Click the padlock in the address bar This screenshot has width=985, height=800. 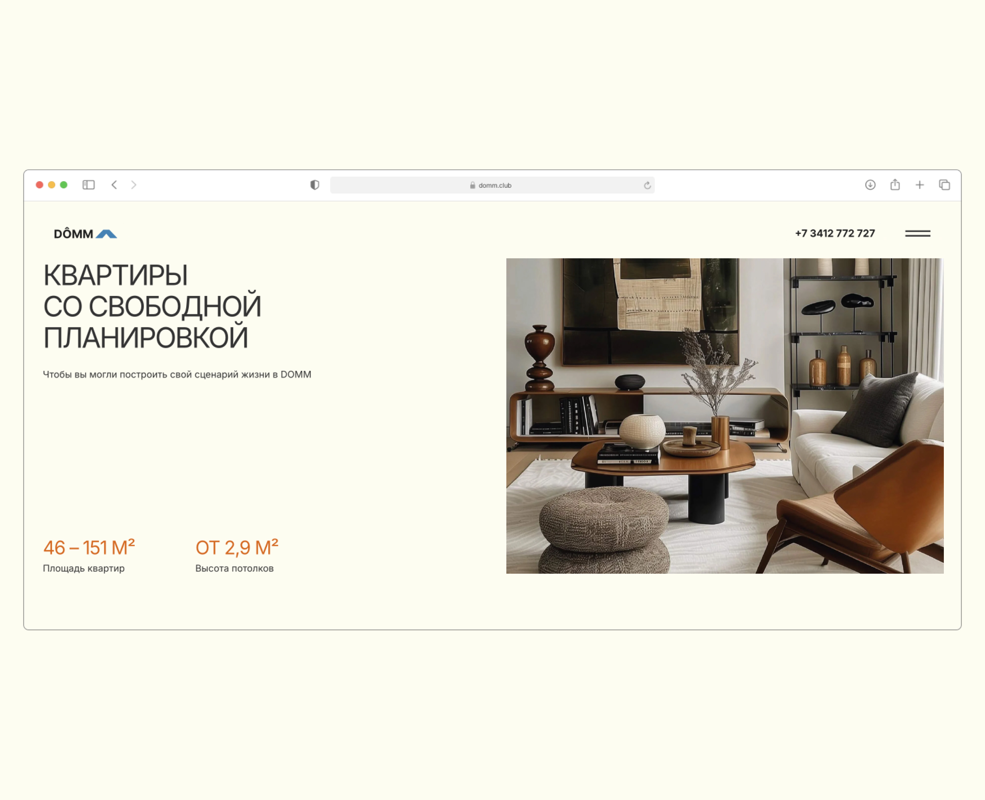click(473, 185)
